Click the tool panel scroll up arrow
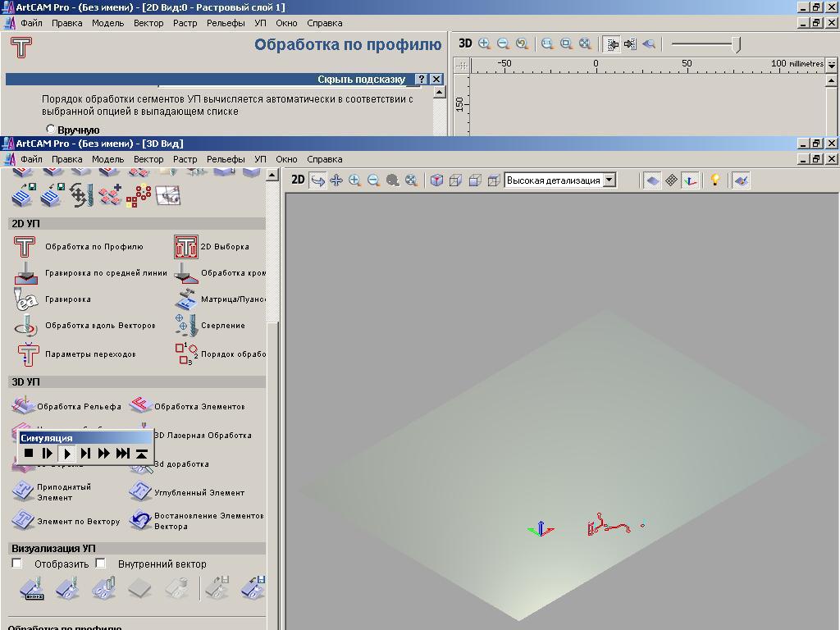The image size is (840, 630). coord(272,175)
